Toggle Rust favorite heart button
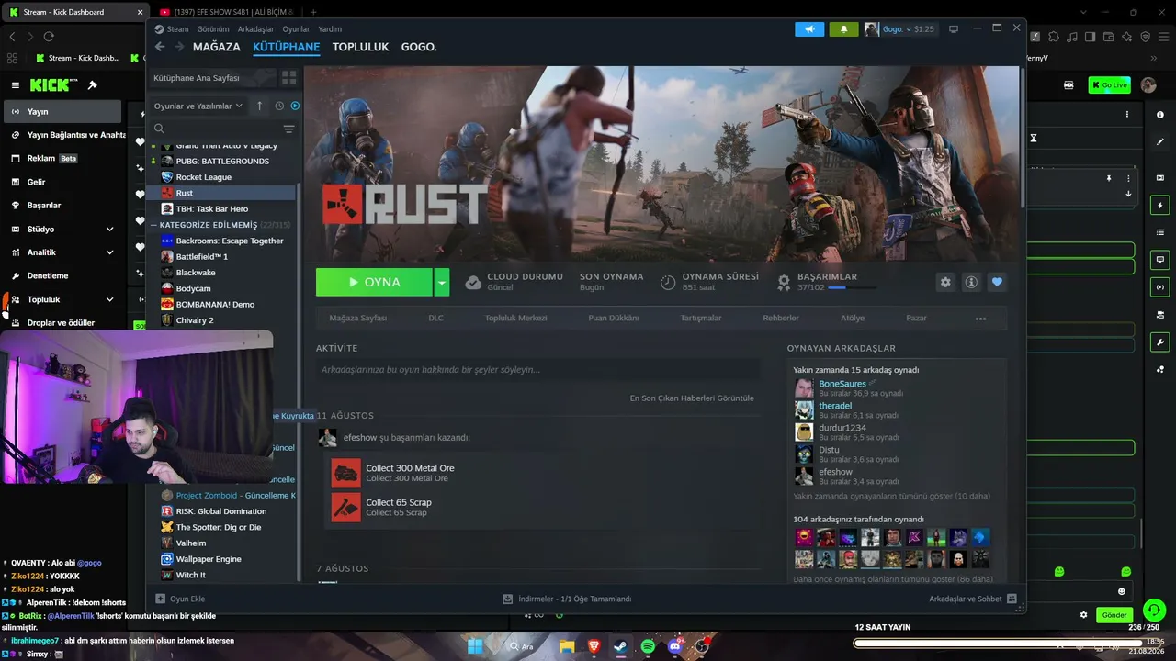The image size is (1176, 661). point(997,282)
